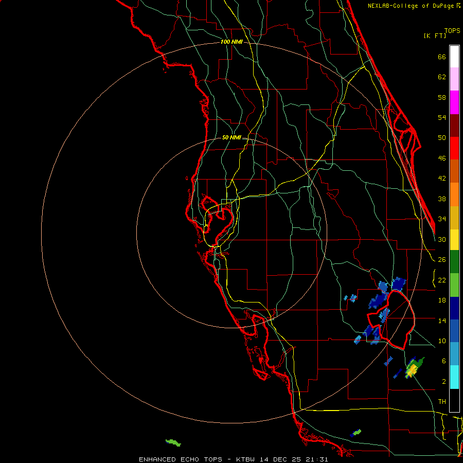The image size is (463, 463).
Task: Click the 66 value on the legend
Action: [x=442, y=57]
